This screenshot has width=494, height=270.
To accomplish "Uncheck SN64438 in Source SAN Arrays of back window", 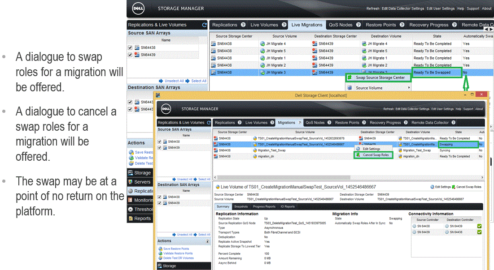I will pyautogui.click(x=130, y=47).
